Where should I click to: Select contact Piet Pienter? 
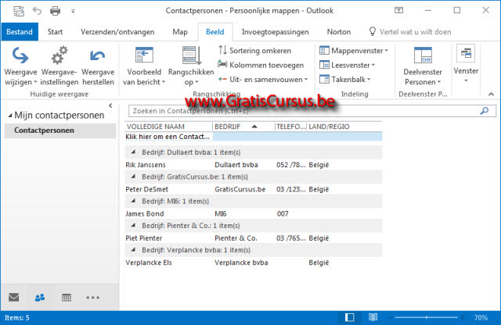point(254,238)
